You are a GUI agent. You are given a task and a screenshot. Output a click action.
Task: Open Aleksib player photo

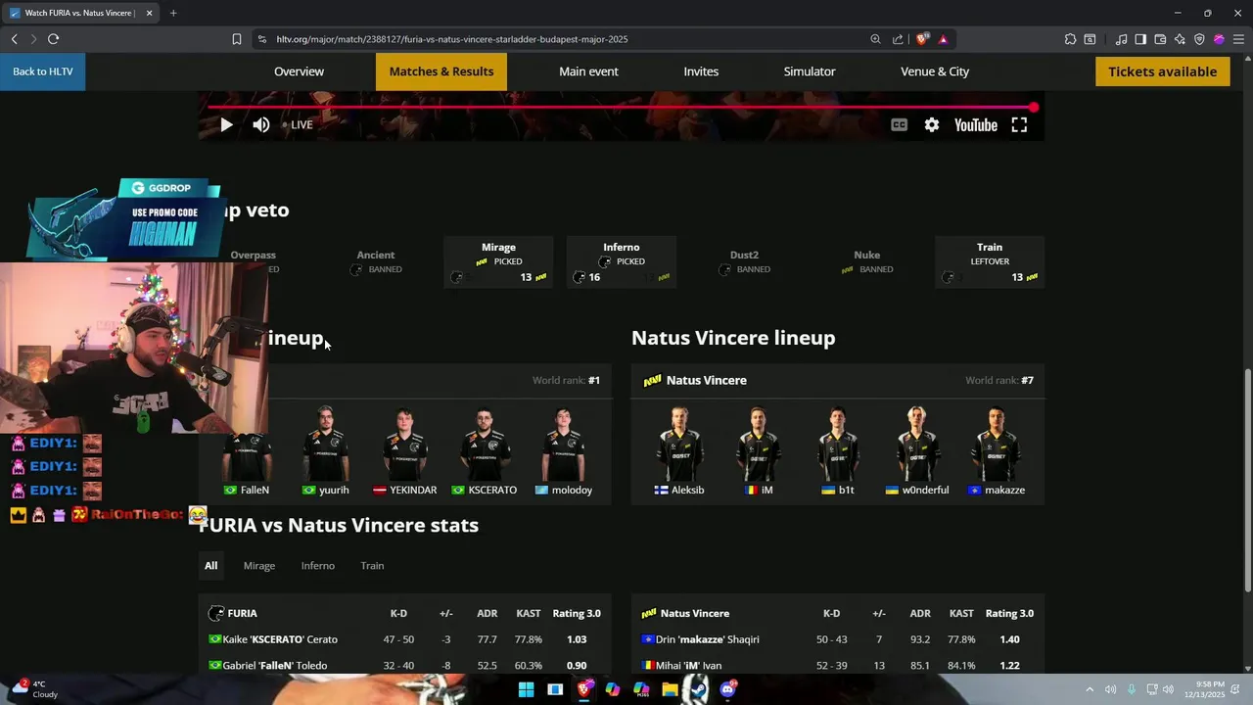coord(679,444)
